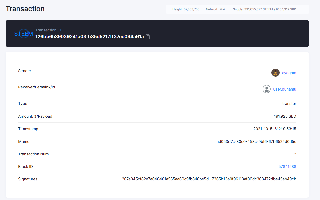320x200 pixels.
Task: Select the memo value ad053d7c-30e0
Action: (x=256, y=142)
